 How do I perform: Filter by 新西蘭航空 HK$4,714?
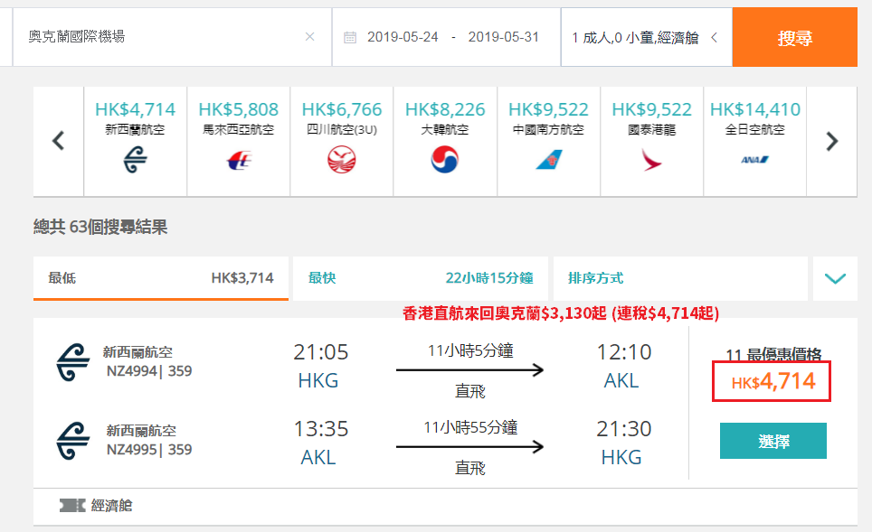coord(135,141)
